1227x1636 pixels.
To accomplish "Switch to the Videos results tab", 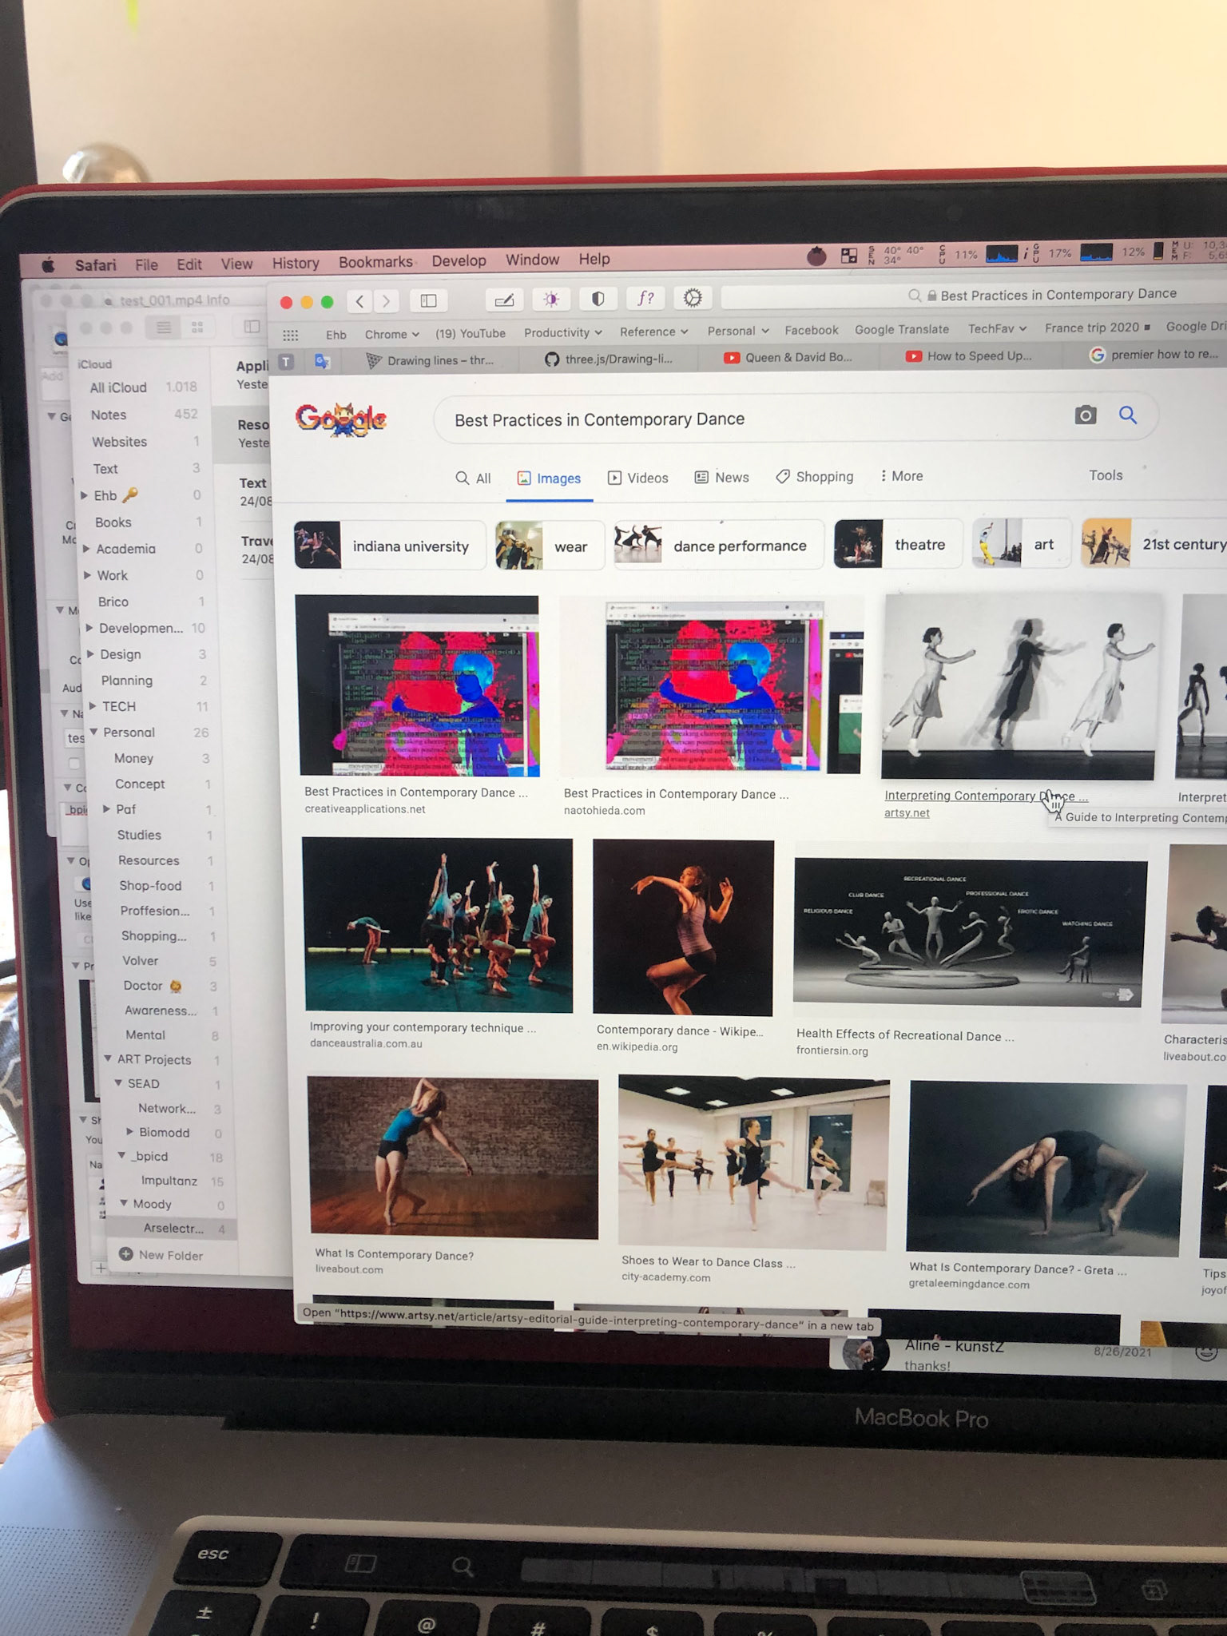I will click(638, 478).
